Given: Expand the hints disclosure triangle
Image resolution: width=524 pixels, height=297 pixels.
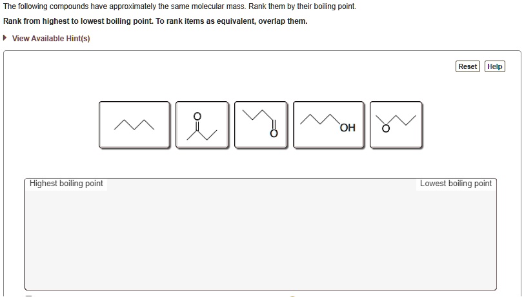Looking at the screenshot, I should point(6,38).
